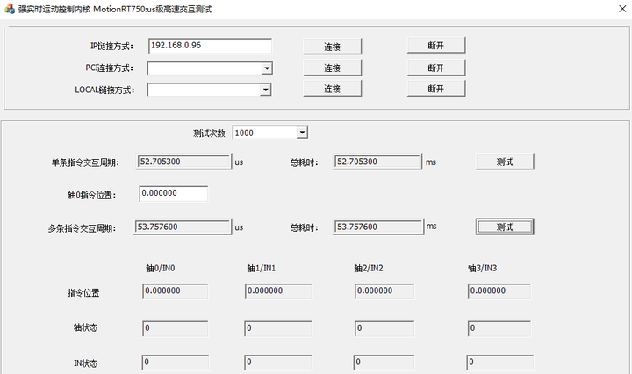This screenshot has height=374, width=632.
Task: Click 指令位置 field under 轴1/IN1
Action: tap(278, 291)
